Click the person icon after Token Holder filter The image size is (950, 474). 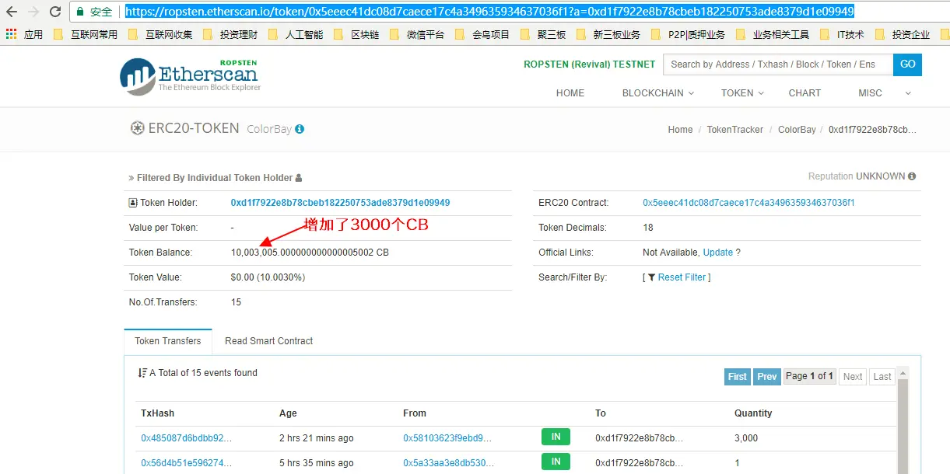(x=299, y=178)
